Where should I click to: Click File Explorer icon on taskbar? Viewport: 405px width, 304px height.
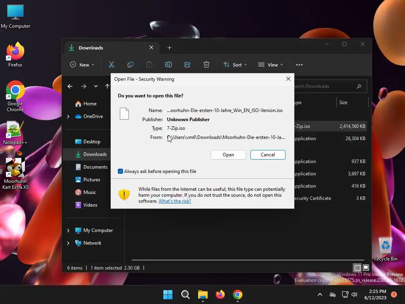(203, 294)
